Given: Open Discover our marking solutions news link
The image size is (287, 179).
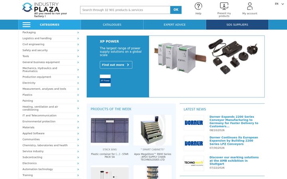Looking at the screenshot, I should [234, 161].
